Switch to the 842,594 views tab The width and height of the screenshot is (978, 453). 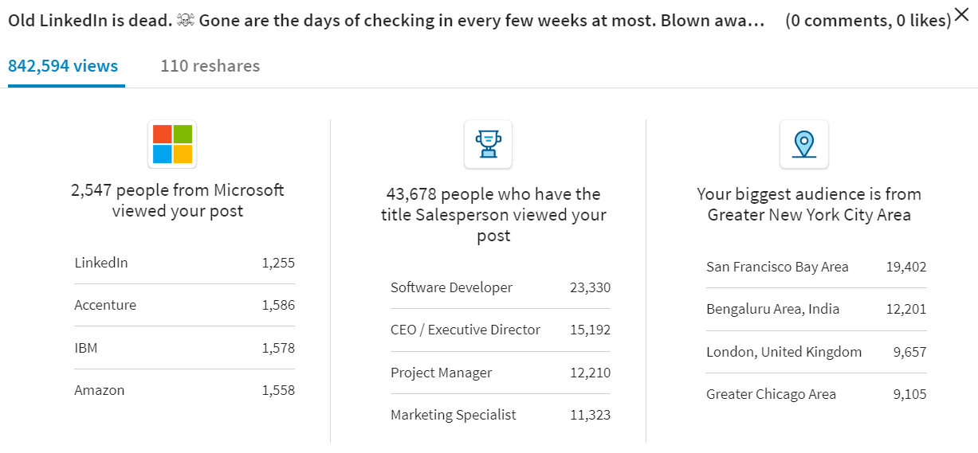(x=63, y=66)
